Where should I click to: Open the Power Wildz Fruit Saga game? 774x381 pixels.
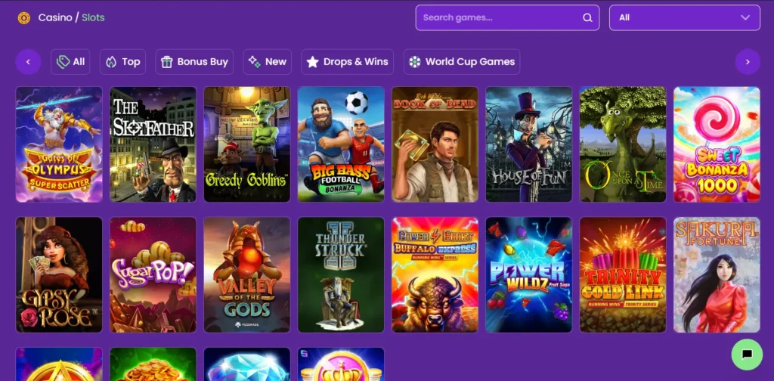pos(528,275)
